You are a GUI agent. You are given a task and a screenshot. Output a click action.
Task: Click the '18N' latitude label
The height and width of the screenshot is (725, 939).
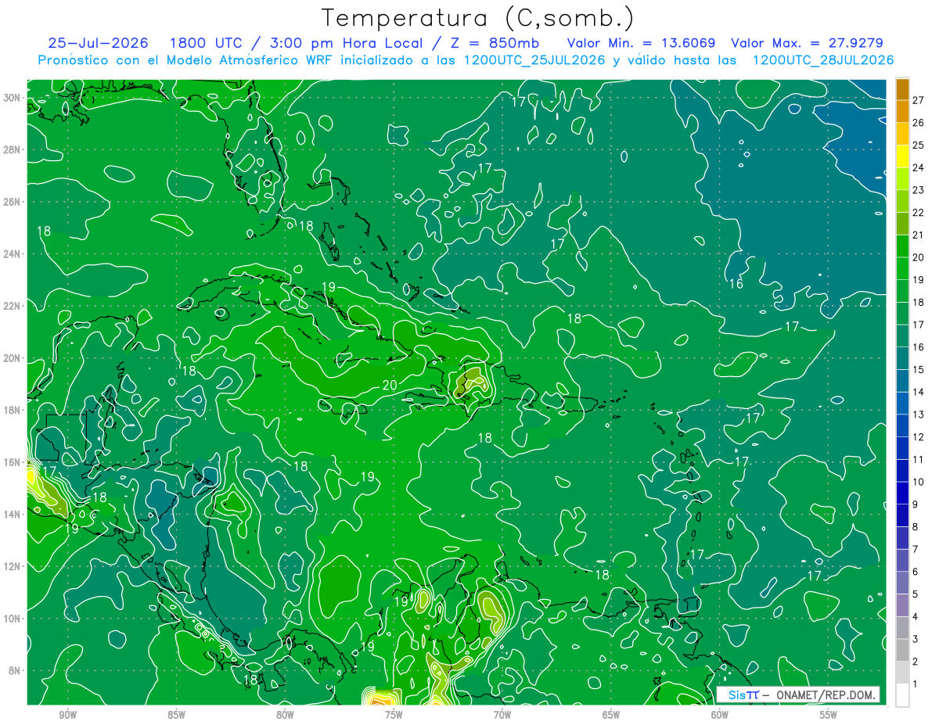pyautogui.click(x=13, y=410)
